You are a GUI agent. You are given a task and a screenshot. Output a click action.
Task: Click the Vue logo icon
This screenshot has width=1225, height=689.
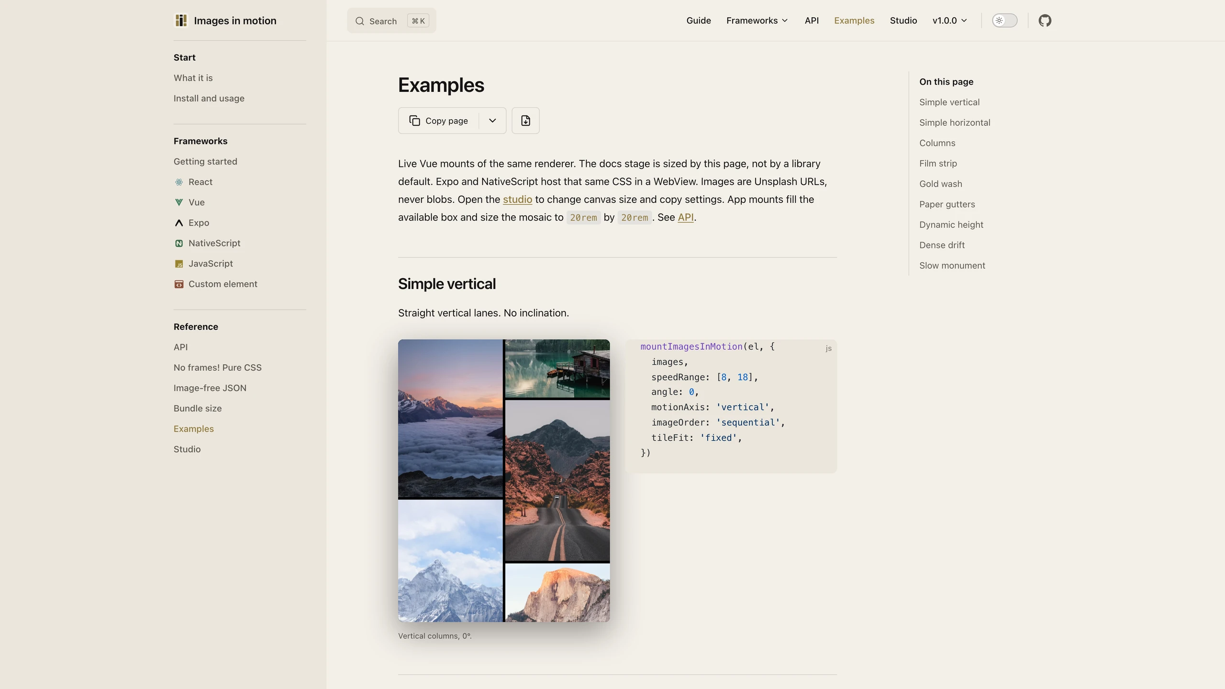pyautogui.click(x=179, y=202)
